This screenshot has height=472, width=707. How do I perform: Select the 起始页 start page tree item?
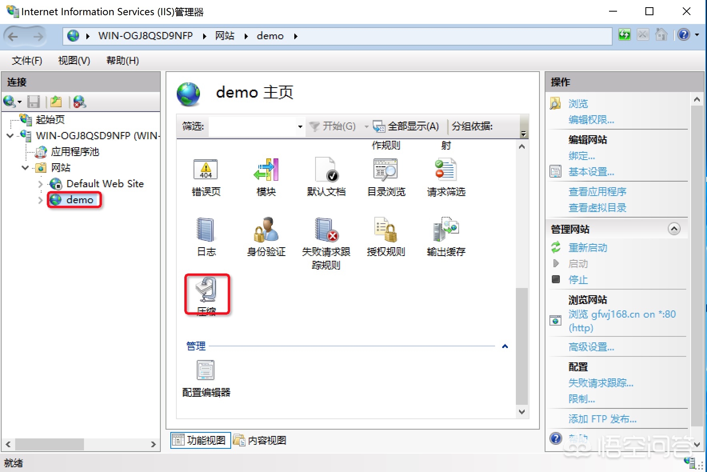pyautogui.click(x=50, y=120)
